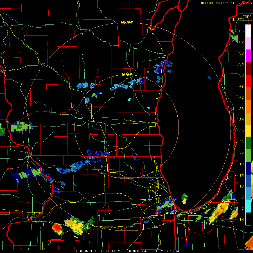The height and width of the screenshot is (253, 253).
Task: Click the 'TH' legend label
Action: (x=241, y=220)
